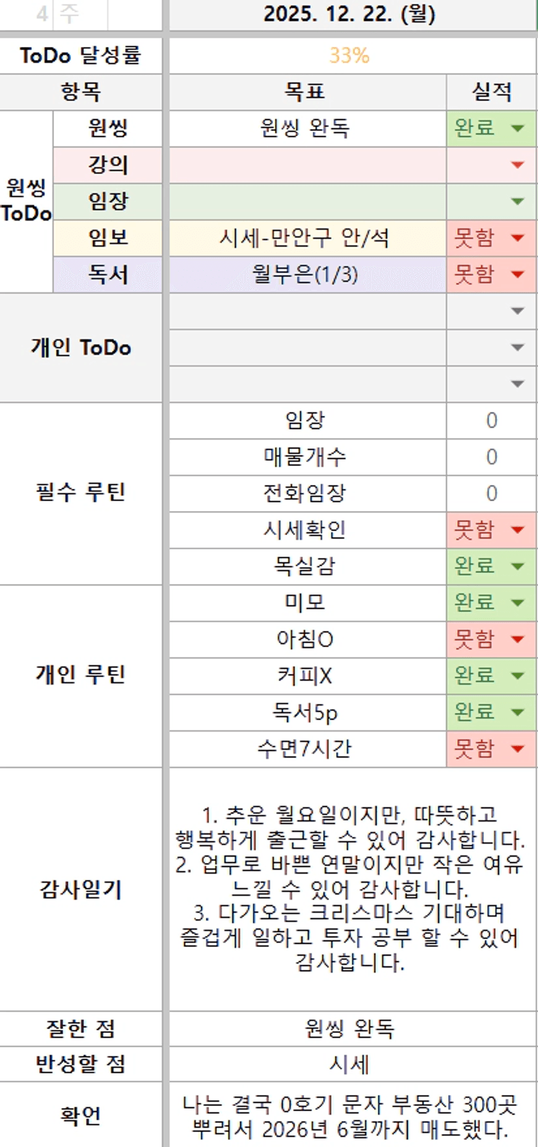
Task: Click the 전화임장 value cell
Action: (491, 493)
